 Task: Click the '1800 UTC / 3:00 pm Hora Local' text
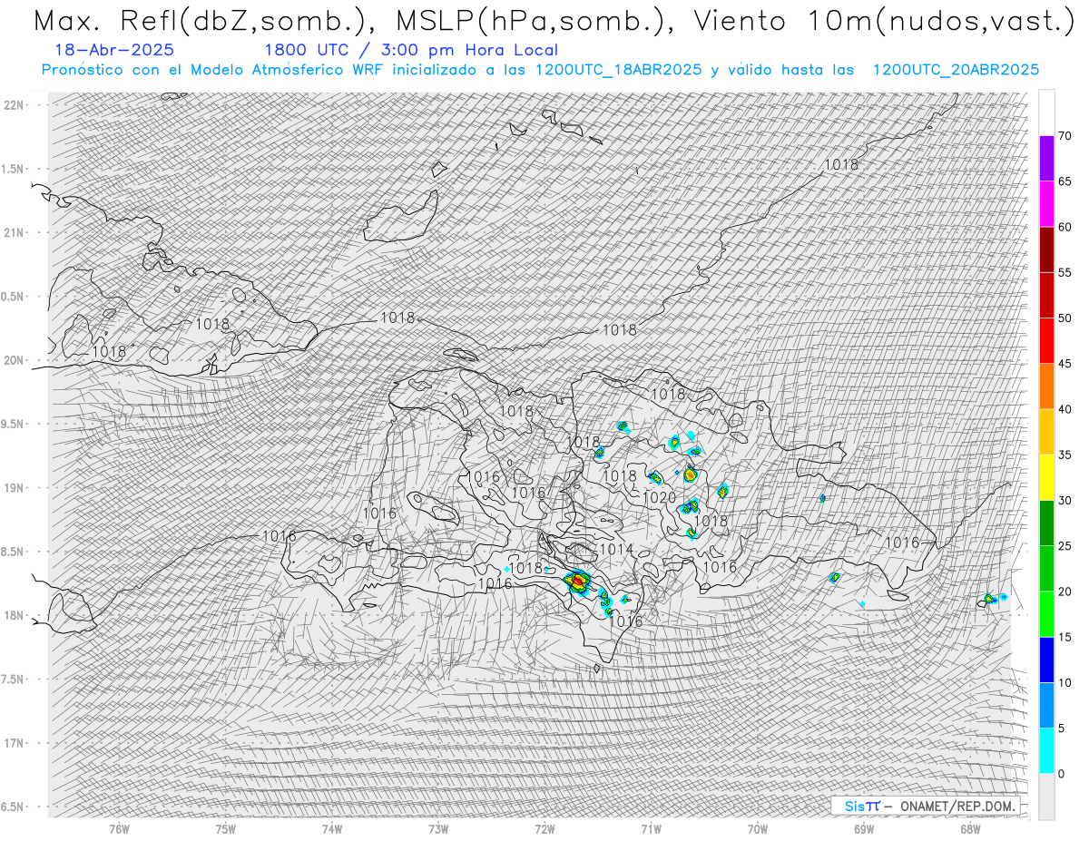tap(410, 51)
